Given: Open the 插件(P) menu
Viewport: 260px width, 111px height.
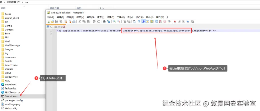Looking at the screenshot, I should tap(149, 17).
